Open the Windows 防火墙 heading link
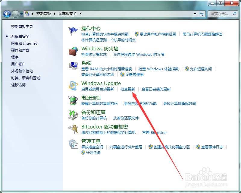Image resolution: width=241 pixels, height=193 pixels. [100, 49]
